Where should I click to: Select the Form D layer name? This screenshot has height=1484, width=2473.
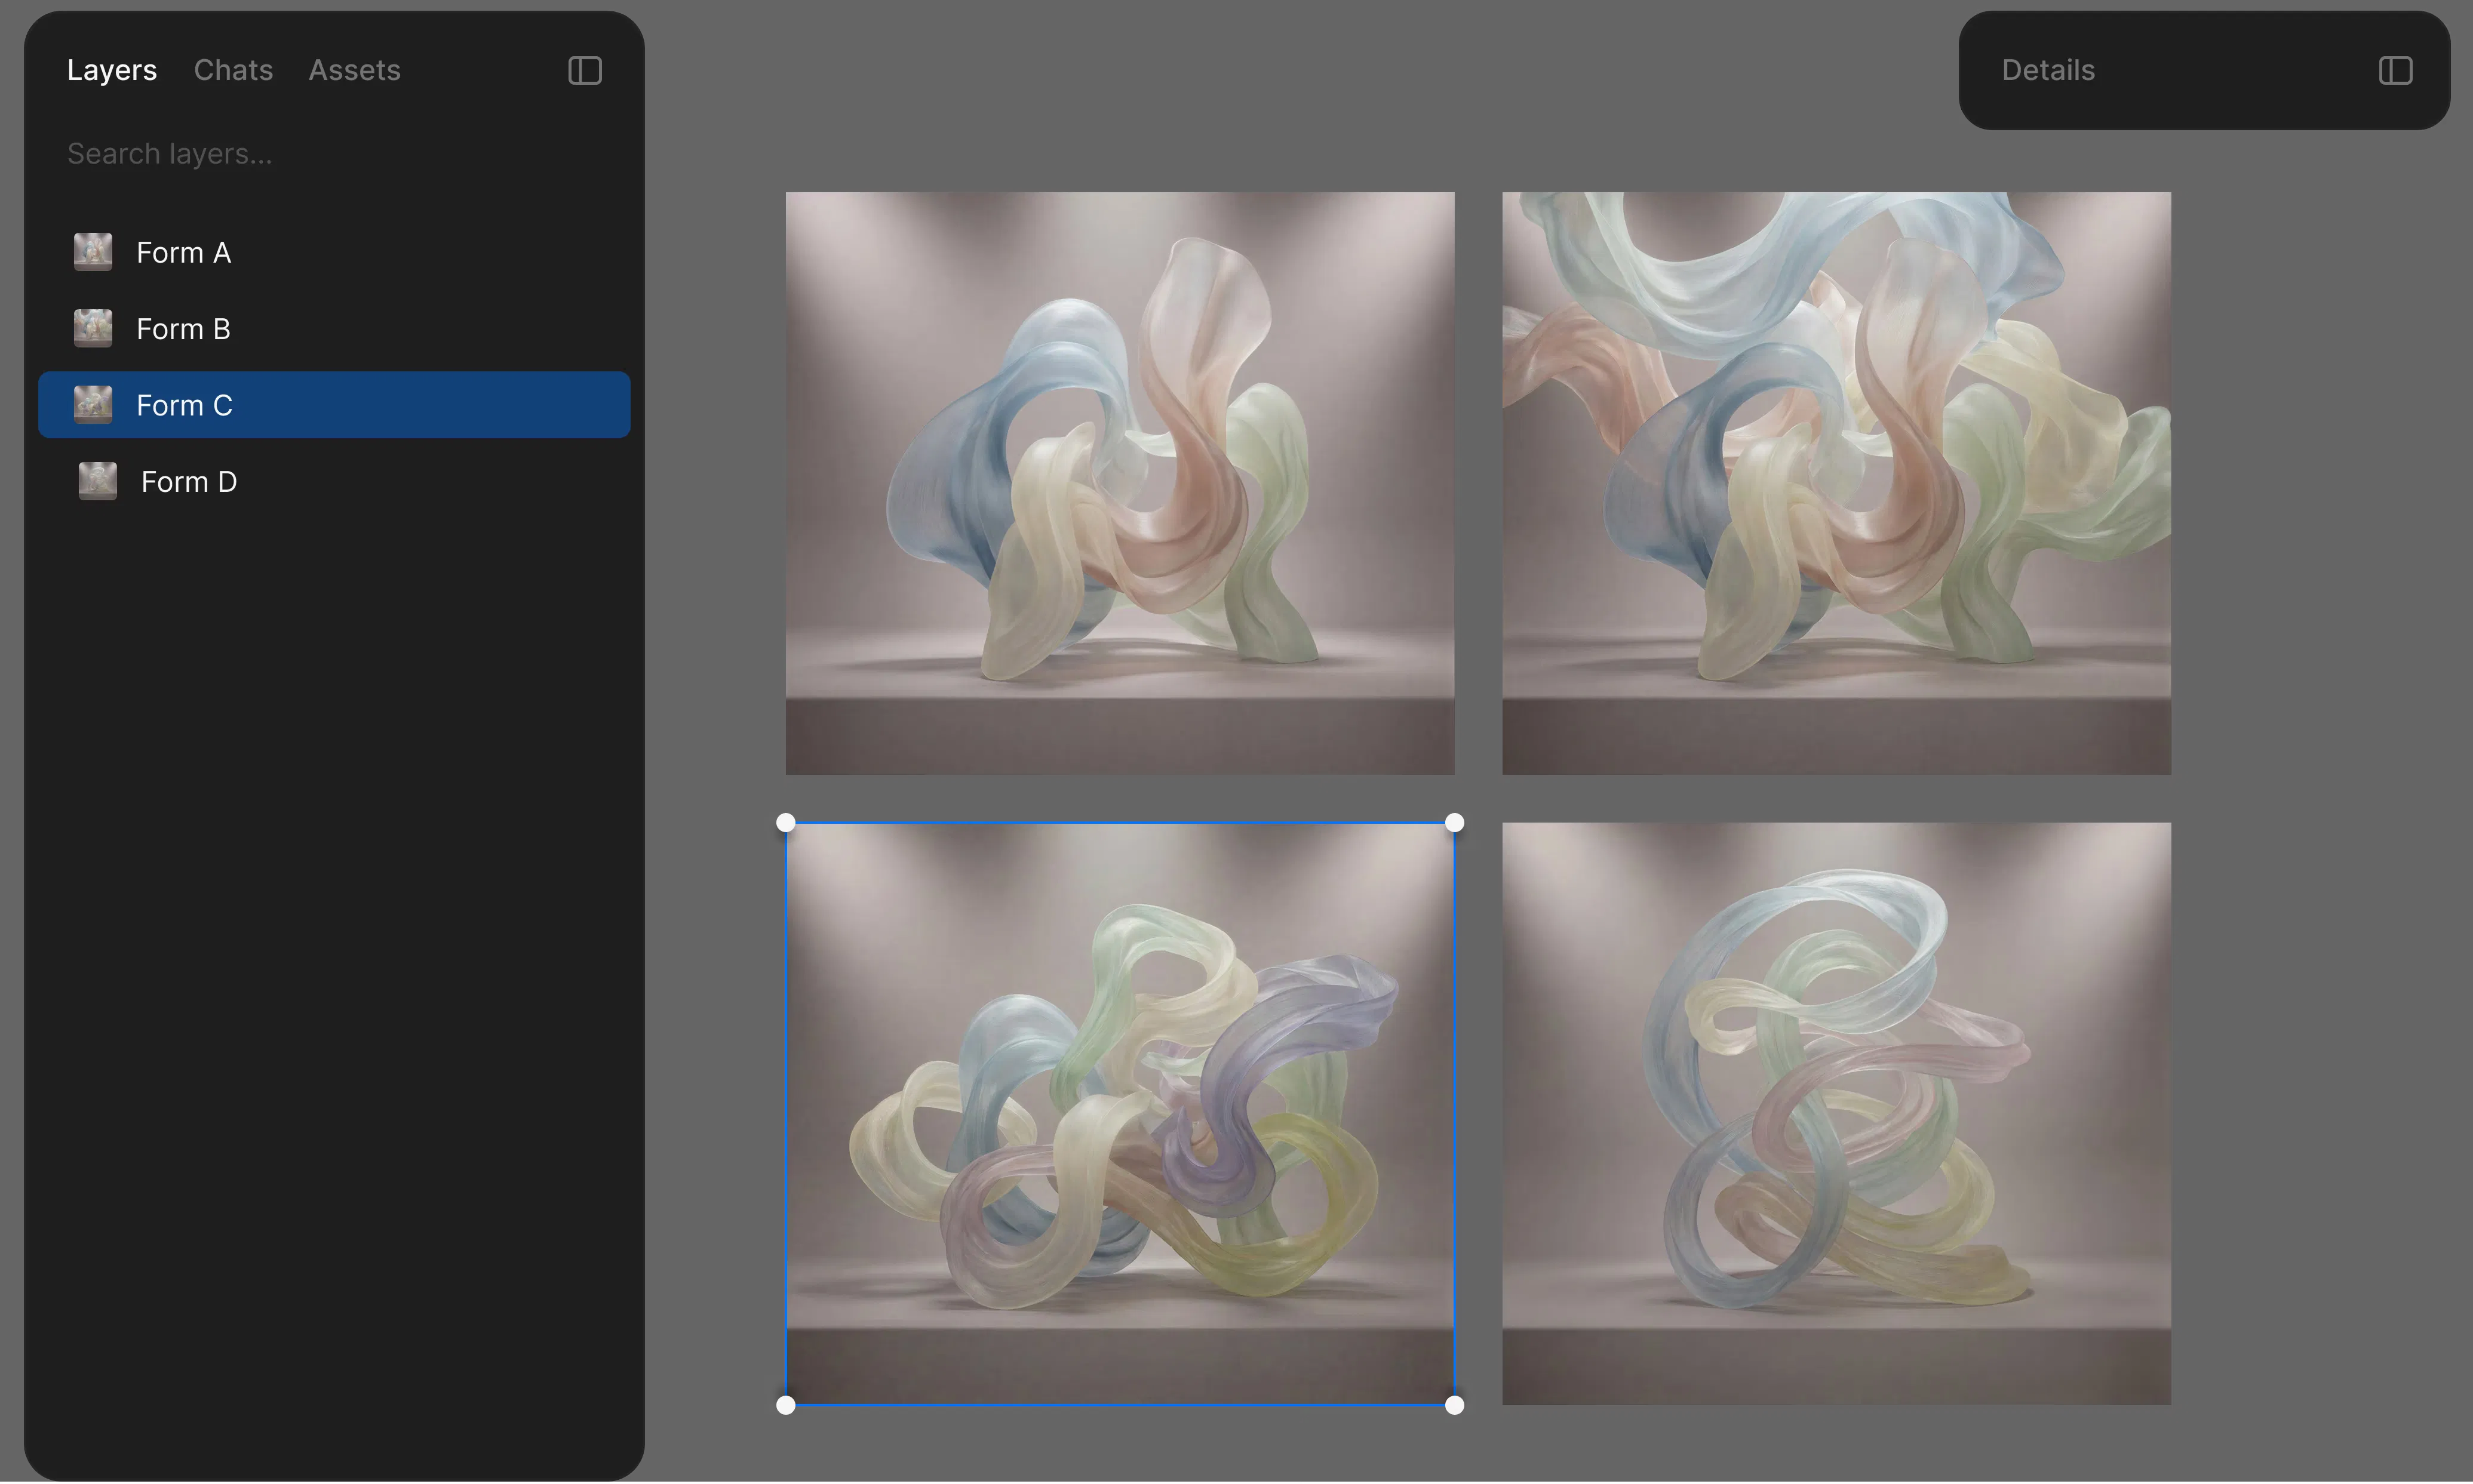pyautogui.click(x=189, y=482)
